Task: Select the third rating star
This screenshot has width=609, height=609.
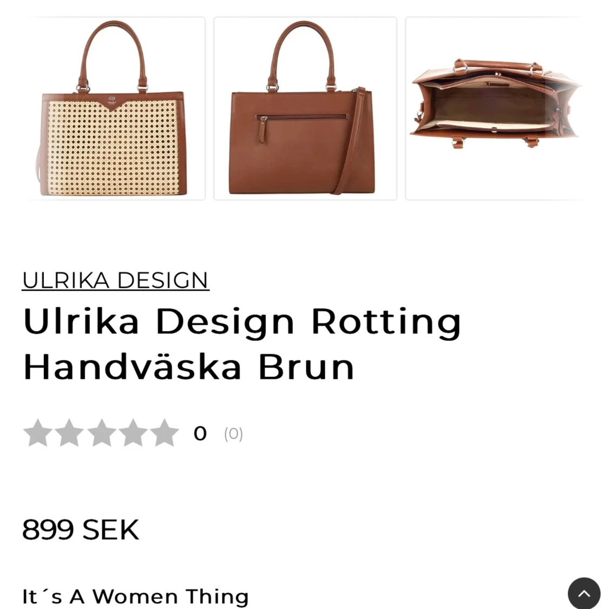Action: 101,433
